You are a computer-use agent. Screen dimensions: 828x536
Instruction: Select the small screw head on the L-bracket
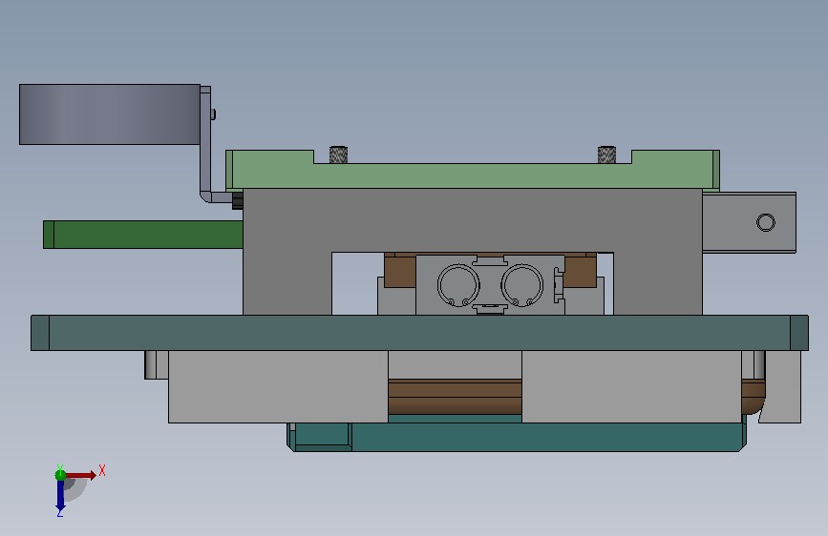(213, 113)
